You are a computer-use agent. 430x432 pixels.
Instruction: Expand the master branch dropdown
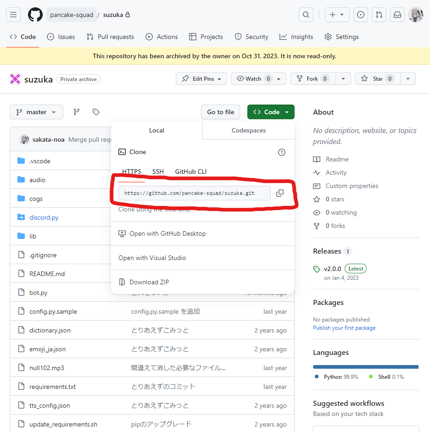click(x=36, y=112)
